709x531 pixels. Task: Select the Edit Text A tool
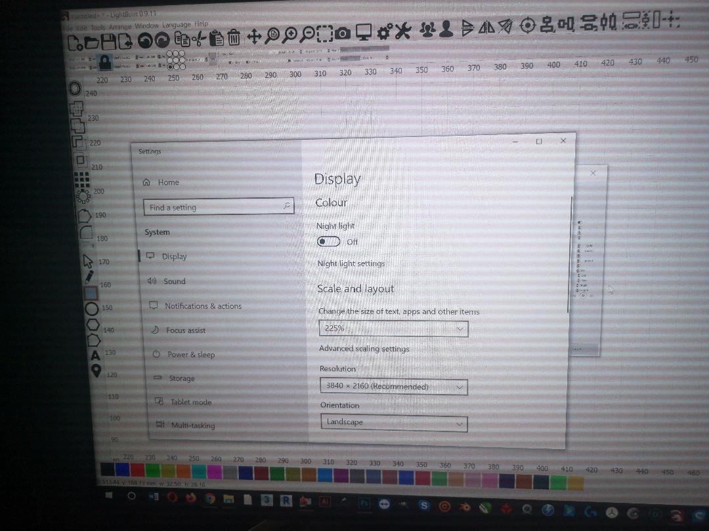pyautogui.click(x=95, y=355)
